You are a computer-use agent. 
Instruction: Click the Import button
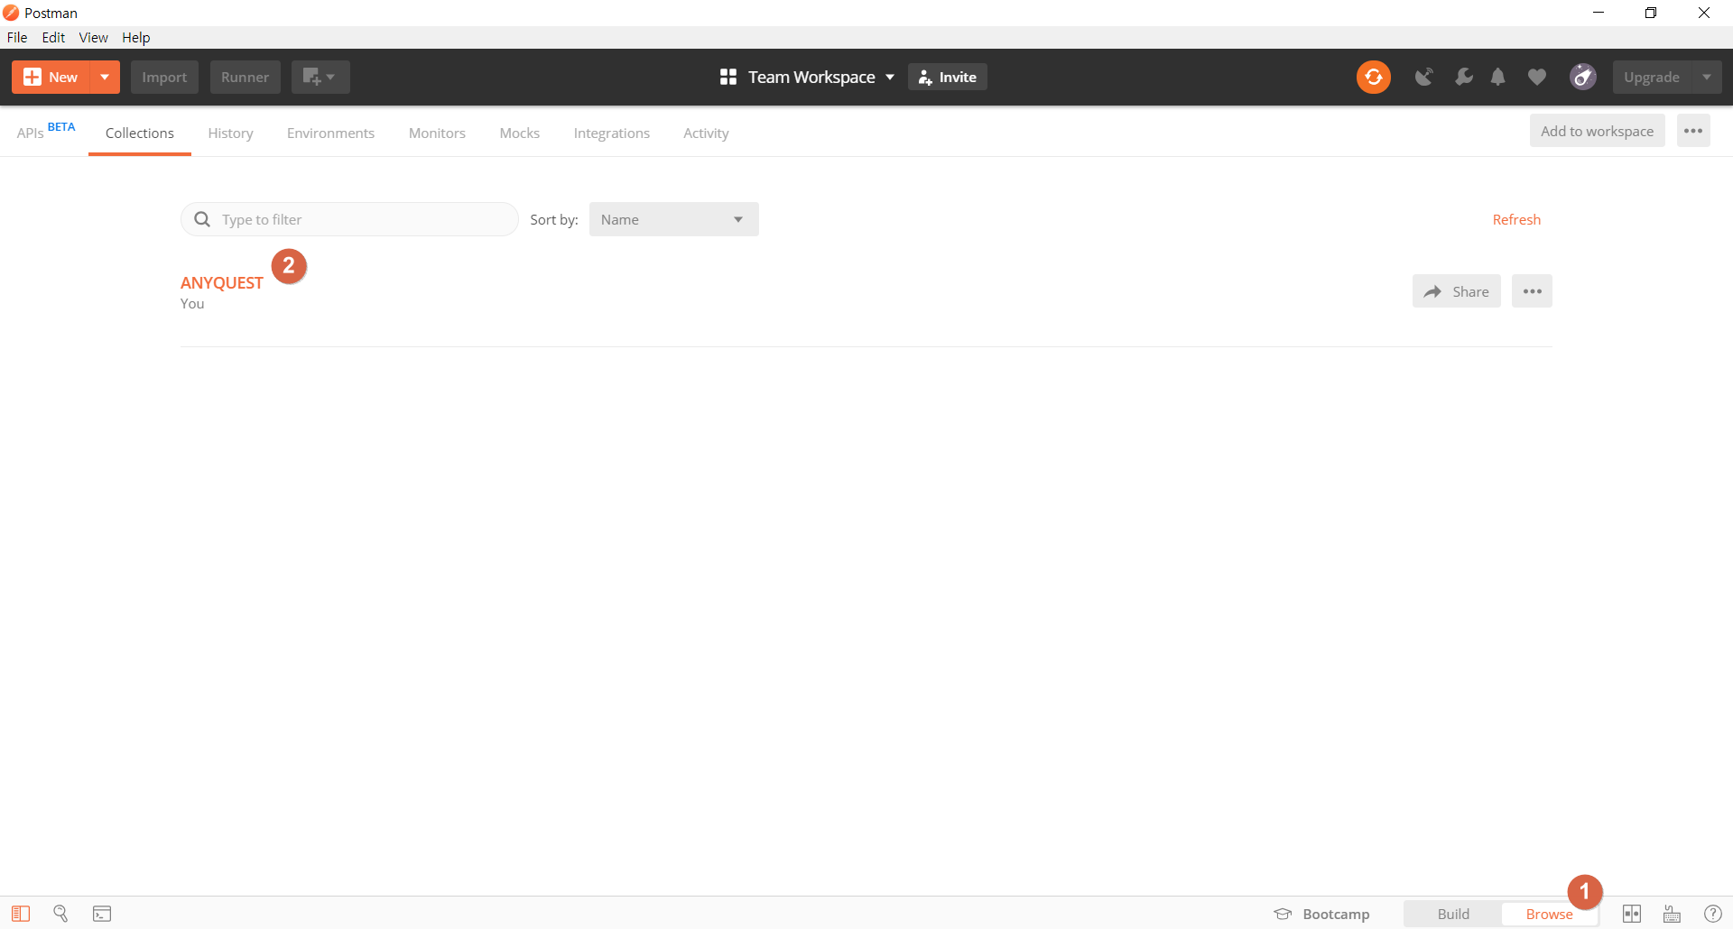164,78
